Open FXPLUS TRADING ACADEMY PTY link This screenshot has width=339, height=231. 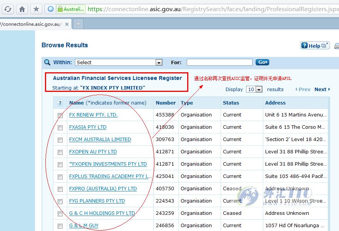coord(111,176)
